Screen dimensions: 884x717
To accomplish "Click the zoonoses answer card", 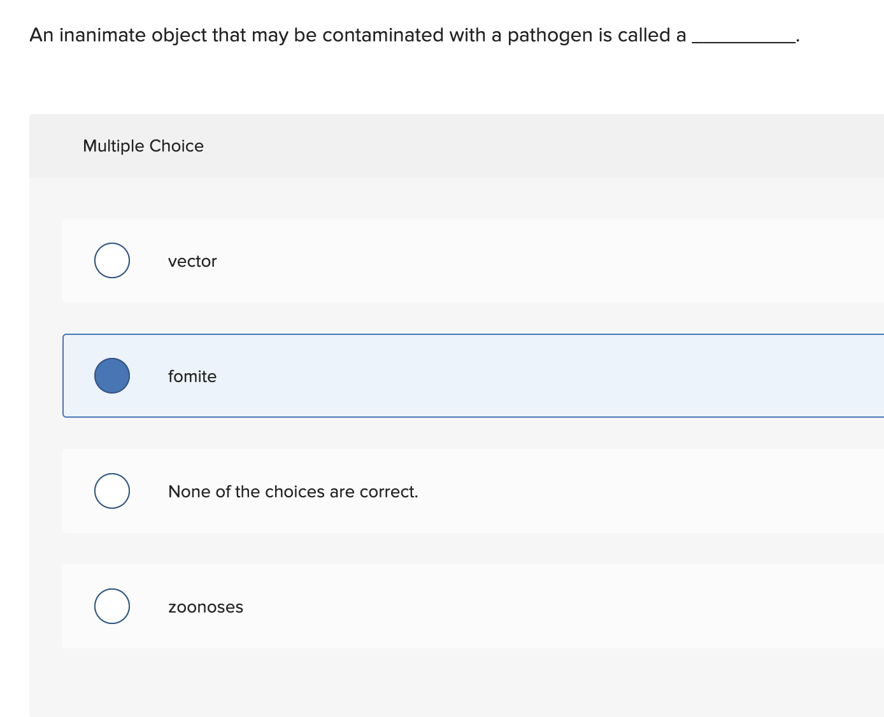I will pyautogui.click(x=382, y=606).
